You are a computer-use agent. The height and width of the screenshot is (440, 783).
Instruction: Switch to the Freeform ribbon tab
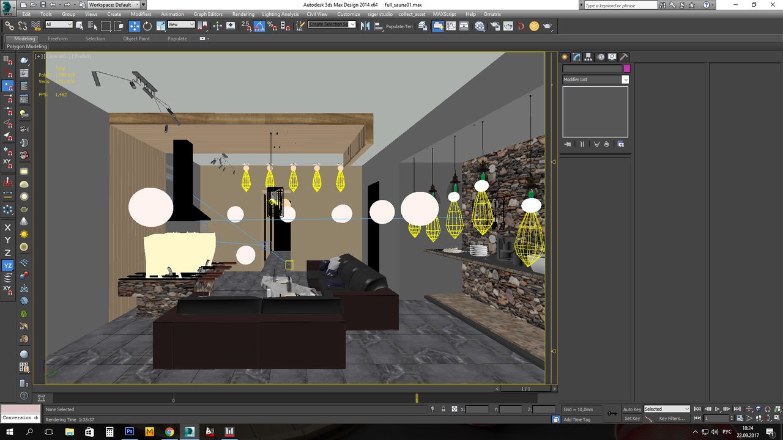coord(58,38)
